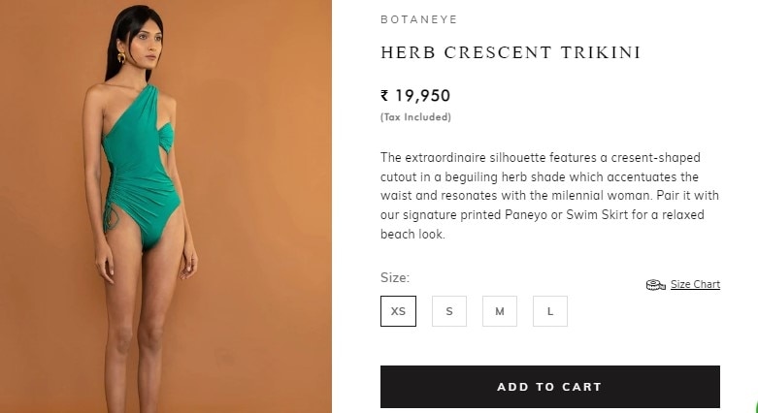Choose the S size option
The width and height of the screenshot is (758, 413).
pos(449,311)
